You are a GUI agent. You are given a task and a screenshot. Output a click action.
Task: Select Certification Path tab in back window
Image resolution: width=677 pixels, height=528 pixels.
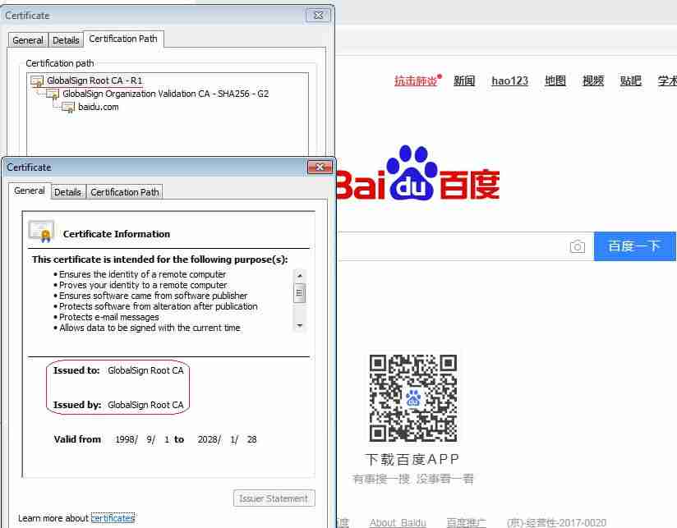pos(123,39)
